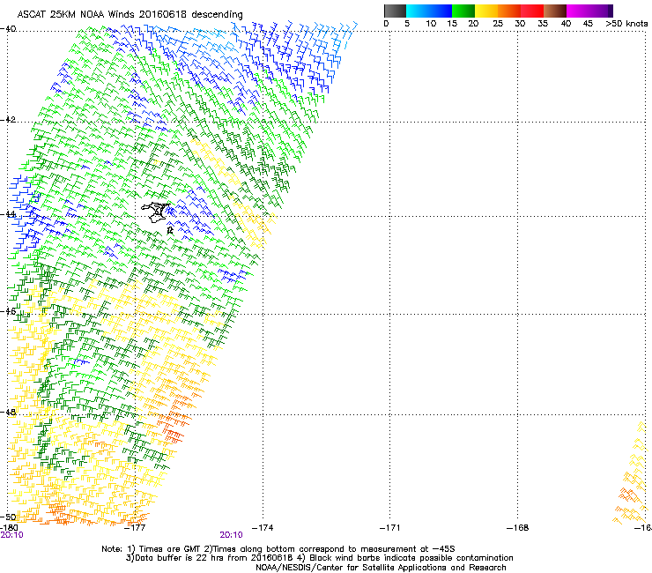Click the -50 latitude axis label
This screenshot has height=573, width=652.
(x=8, y=517)
